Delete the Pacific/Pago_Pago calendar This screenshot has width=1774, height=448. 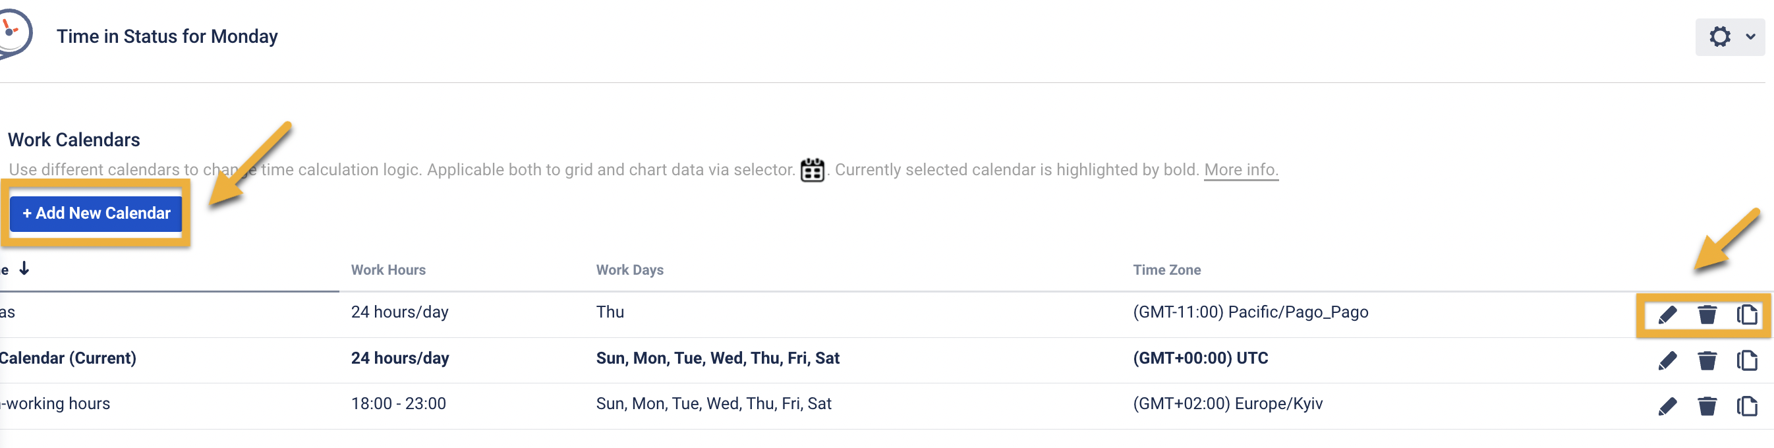point(1707,315)
